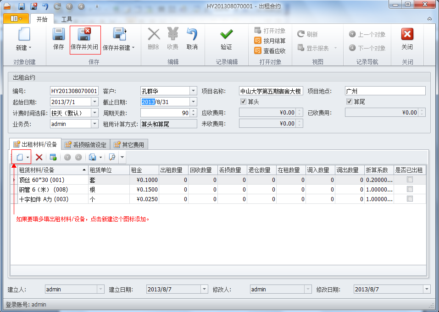The width and height of the screenshot is (439, 312).
Task: Click the 项目地点 input field
Action: point(385,91)
